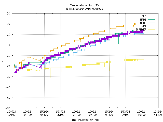Click the NPI legend label

[x=144, y=26]
